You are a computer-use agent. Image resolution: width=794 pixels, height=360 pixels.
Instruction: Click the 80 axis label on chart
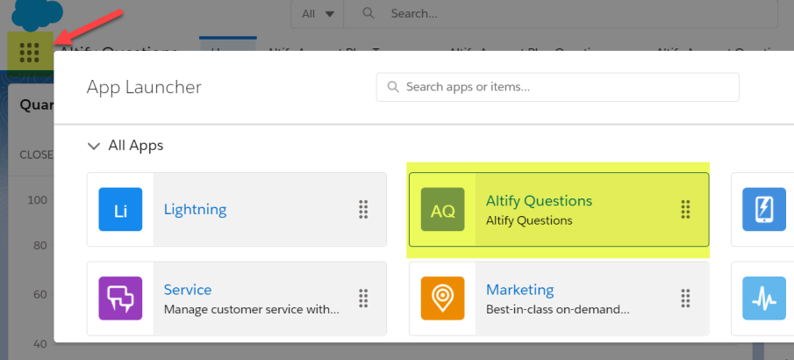coord(39,245)
